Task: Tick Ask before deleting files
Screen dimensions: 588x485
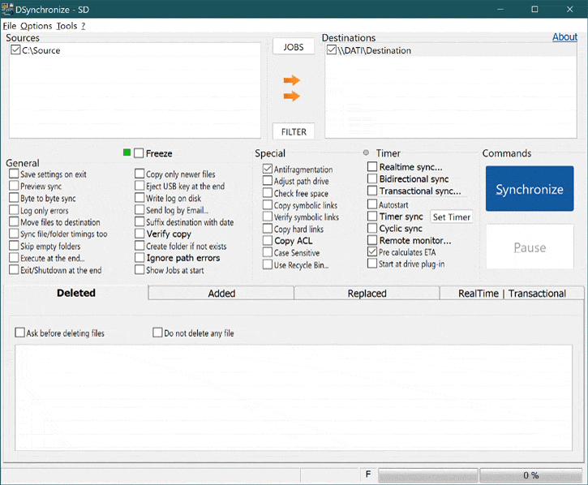Action: click(x=19, y=333)
